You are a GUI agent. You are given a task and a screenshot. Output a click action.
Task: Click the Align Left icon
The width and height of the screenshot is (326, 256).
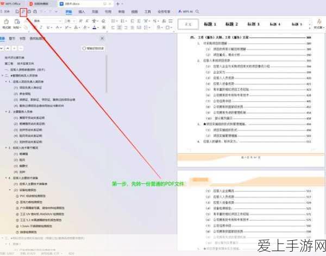coord(112,28)
